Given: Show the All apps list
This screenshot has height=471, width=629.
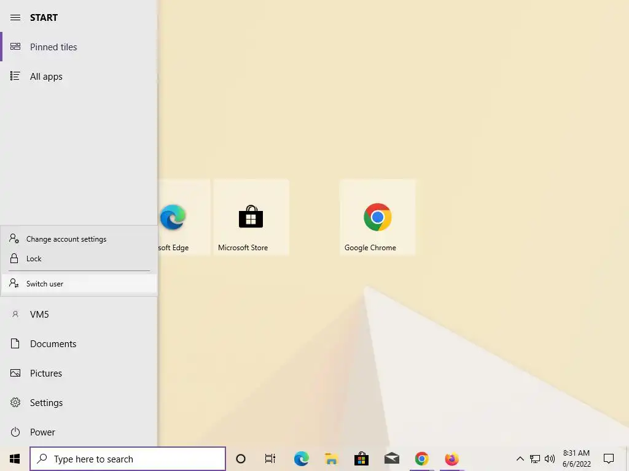Looking at the screenshot, I should 79,76.
